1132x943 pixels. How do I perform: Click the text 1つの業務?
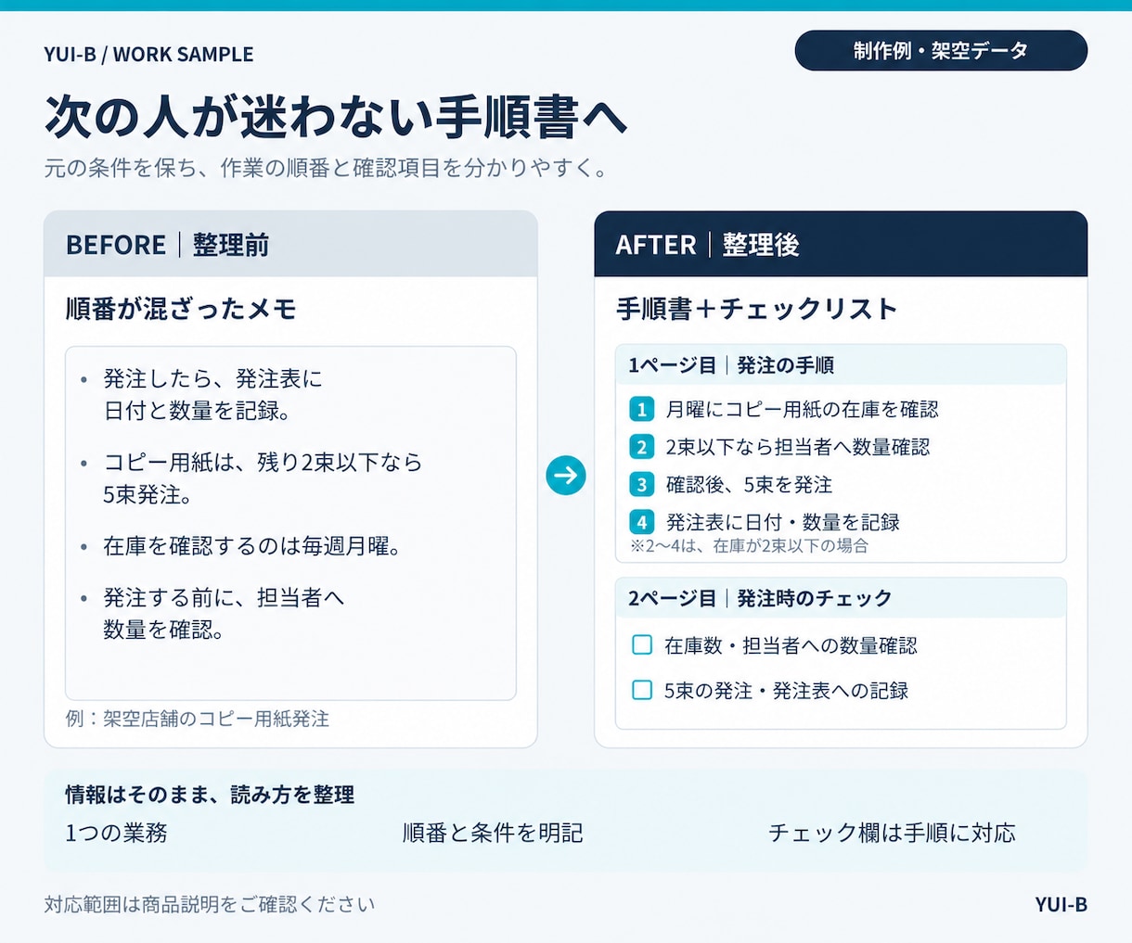click(116, 833)
